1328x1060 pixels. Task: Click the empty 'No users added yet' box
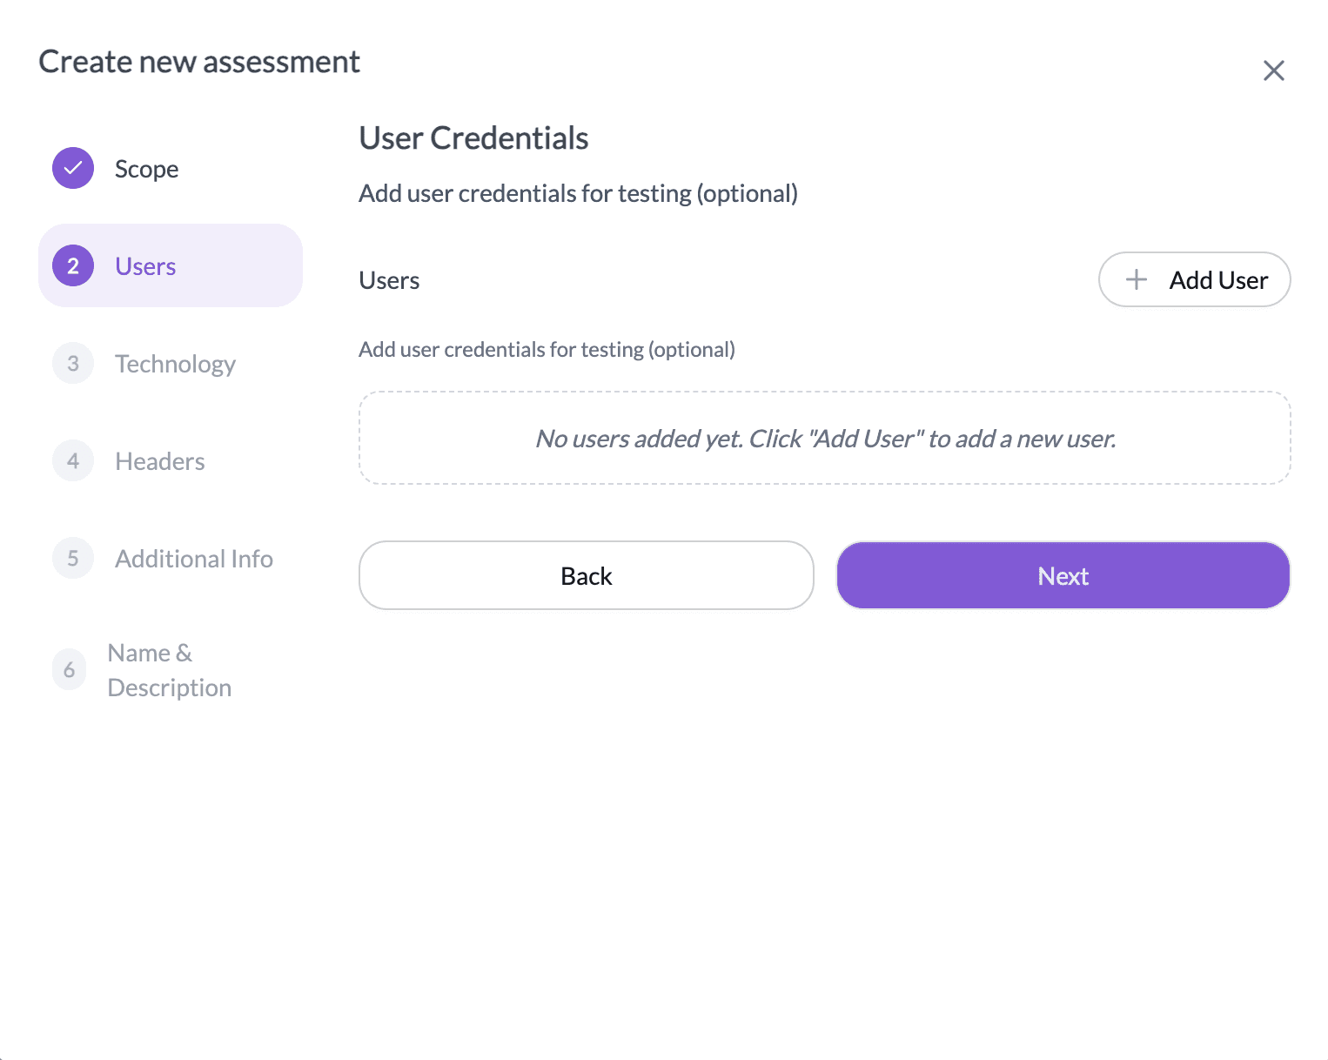click(824, 438)
